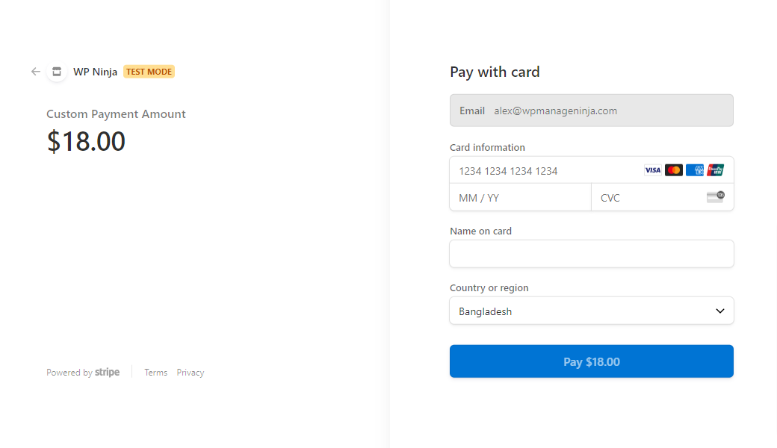Open the Privacy link
Viewport: 777px width, 448px height.
[191, 373]
